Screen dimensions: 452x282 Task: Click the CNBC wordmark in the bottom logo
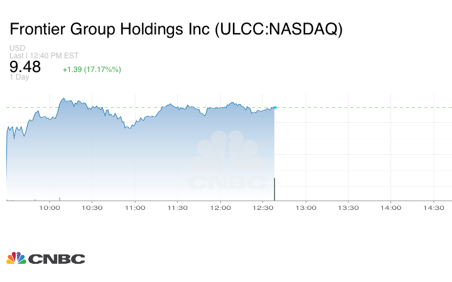pos(56,258)
